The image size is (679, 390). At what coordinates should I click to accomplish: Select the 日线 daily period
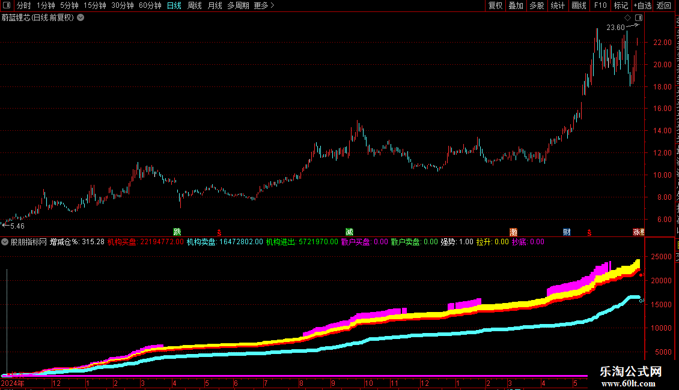coord(174,5)
